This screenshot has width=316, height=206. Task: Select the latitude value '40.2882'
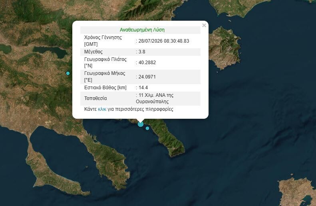click(147, 63)
